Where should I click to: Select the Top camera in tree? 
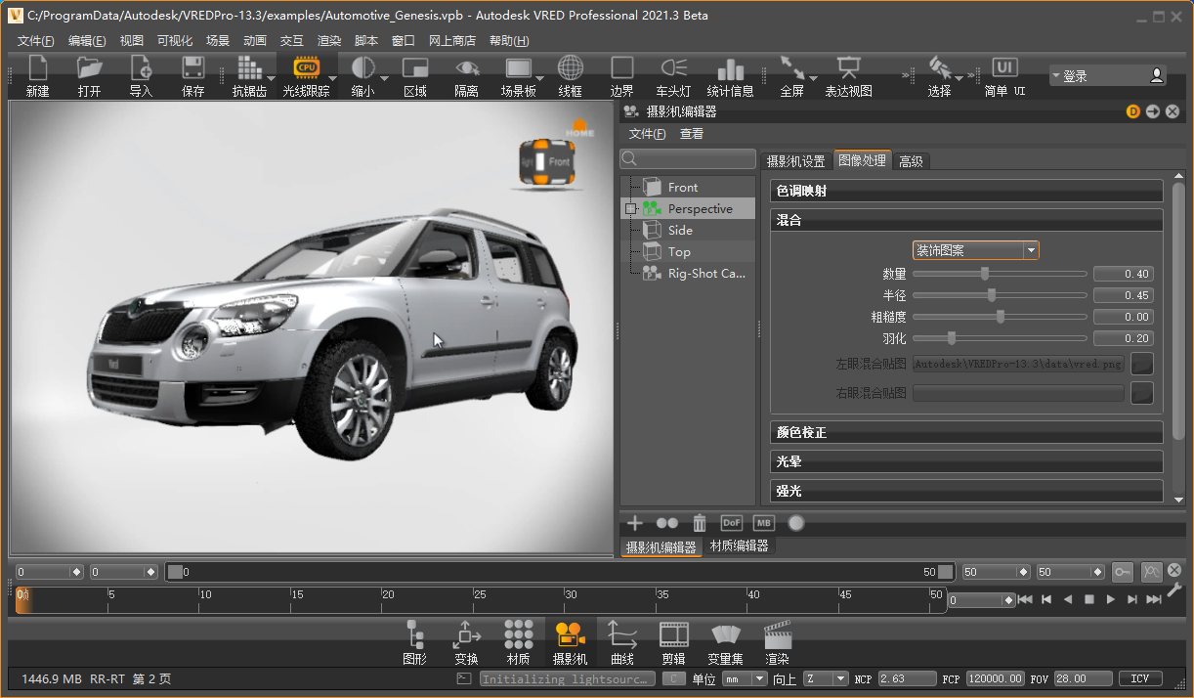tap(679, 252)
